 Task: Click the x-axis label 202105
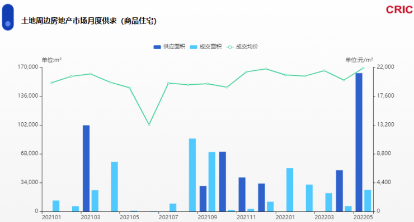coord(129,218)
